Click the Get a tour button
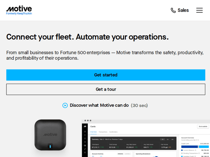This screenshot has width=210, height=157. coord(106,89)
